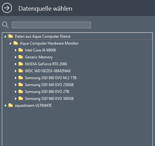
Task: Click the magnifying glass search icon
Action: click(5, 25)
